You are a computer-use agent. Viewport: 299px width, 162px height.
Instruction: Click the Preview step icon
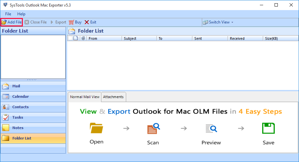(x=211, y=128)
